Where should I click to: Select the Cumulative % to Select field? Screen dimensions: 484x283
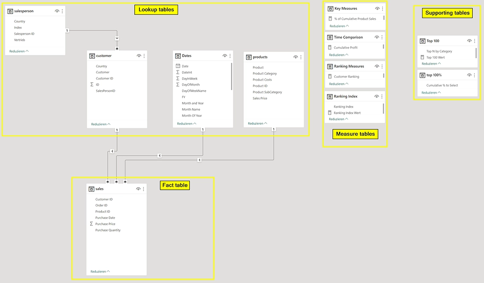(x=442, y=85)
